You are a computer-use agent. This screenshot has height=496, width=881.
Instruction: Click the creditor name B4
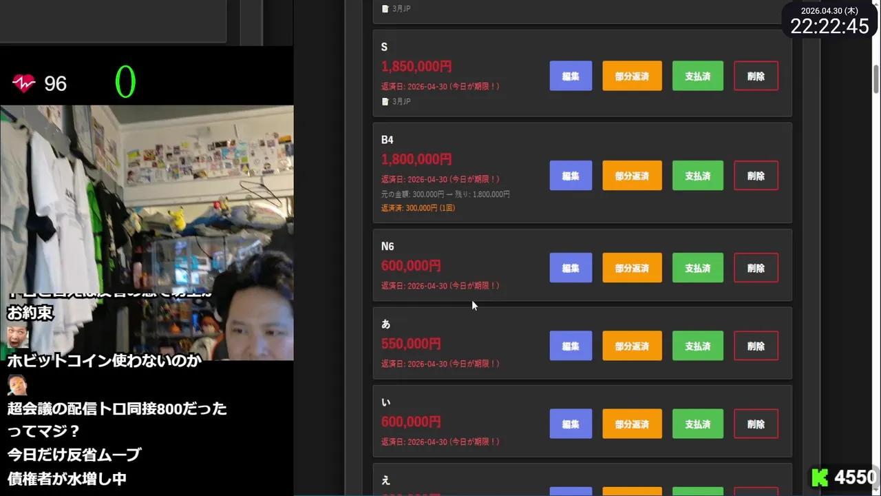pyautogui.click(x=388, y=140)
